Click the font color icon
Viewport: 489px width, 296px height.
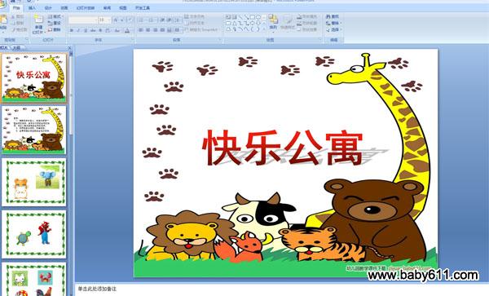point(127,30)
